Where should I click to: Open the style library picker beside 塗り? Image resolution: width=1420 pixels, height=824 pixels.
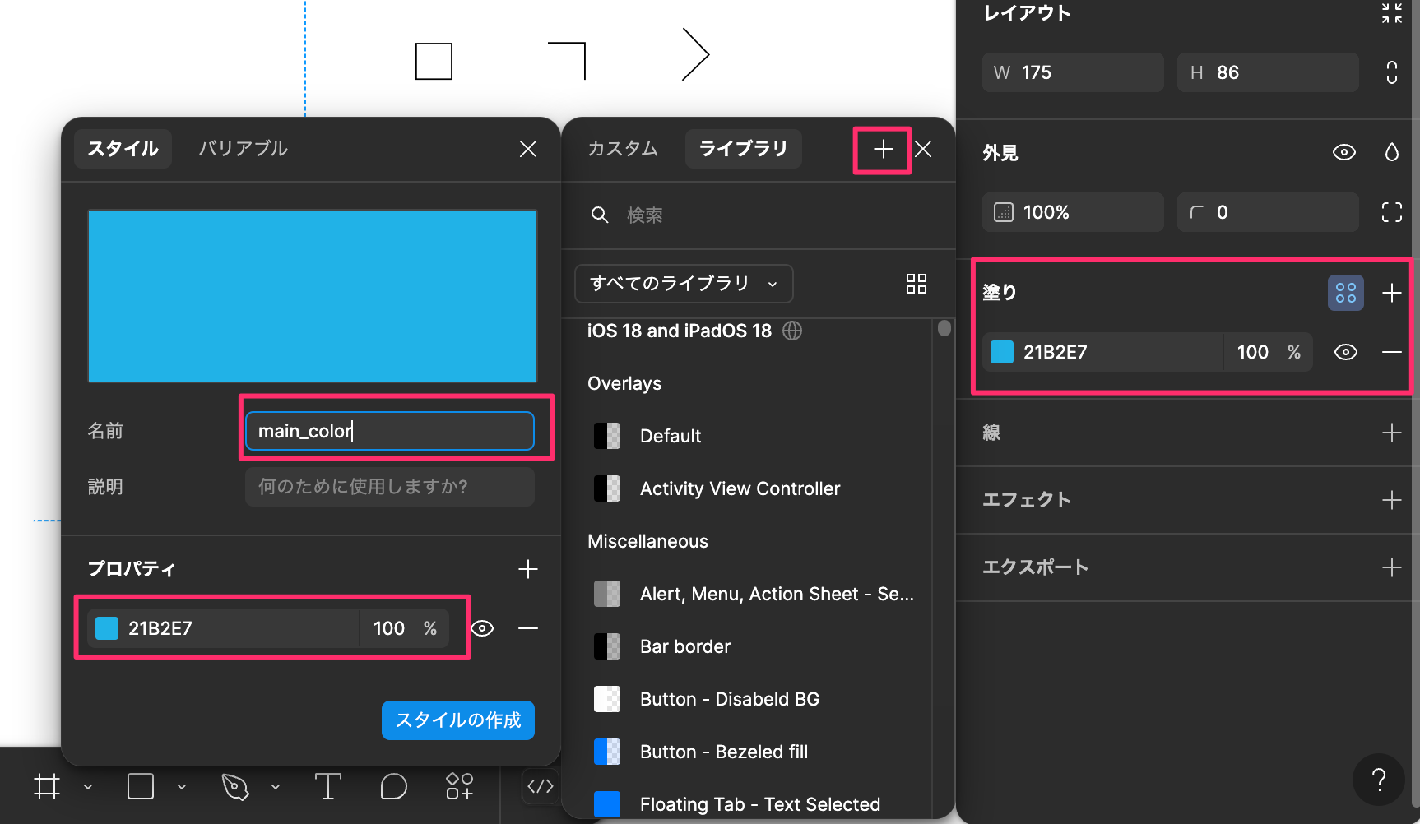[1345, 292]
